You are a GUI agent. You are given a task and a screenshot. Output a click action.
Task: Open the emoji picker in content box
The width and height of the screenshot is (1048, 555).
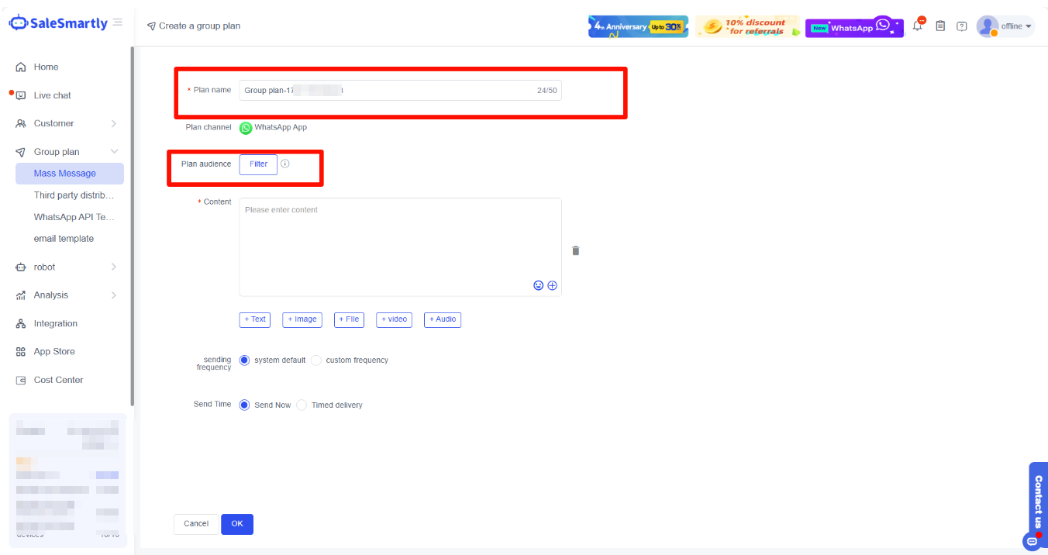pos(539,285)
